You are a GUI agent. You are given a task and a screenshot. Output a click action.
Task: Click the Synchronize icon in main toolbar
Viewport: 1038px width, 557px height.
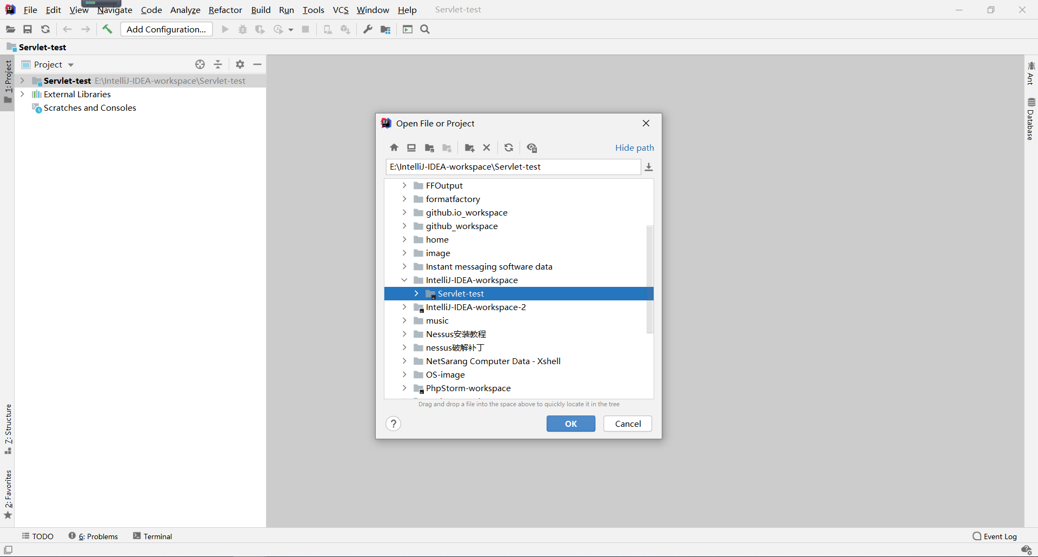click(45, 29)
